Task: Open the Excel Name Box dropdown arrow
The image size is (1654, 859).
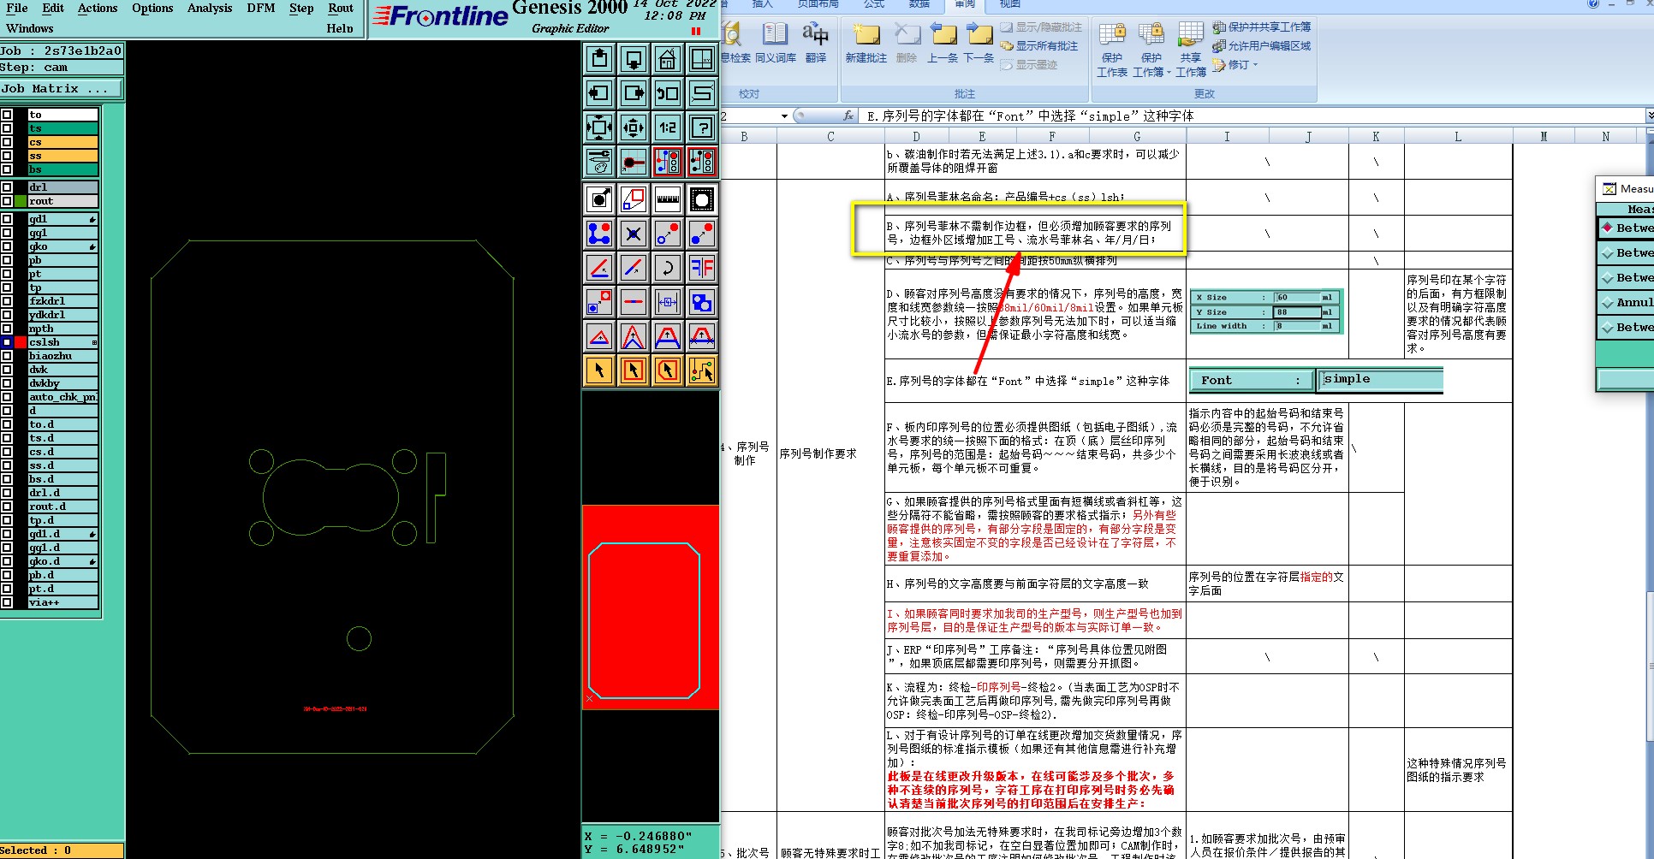Action: pos(784,116)
